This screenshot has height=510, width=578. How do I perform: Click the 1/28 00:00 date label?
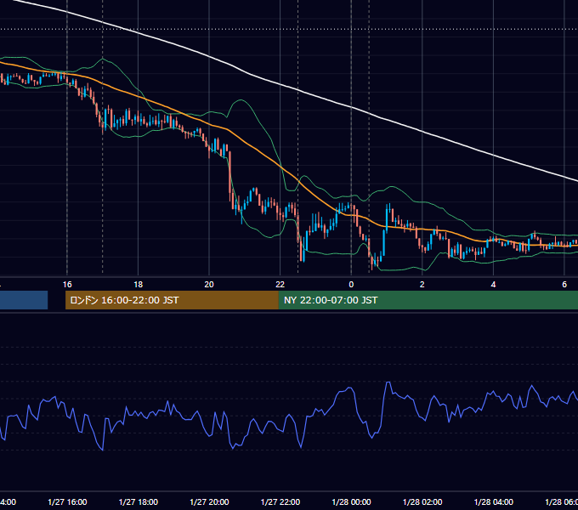coord(351,502)
